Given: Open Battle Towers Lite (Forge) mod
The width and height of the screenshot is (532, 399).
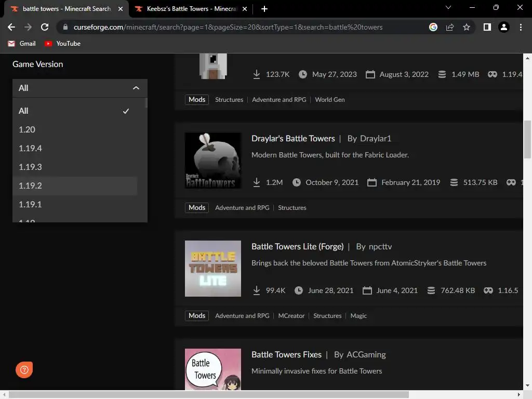Looking at the screenshot, I should point(297,247).
